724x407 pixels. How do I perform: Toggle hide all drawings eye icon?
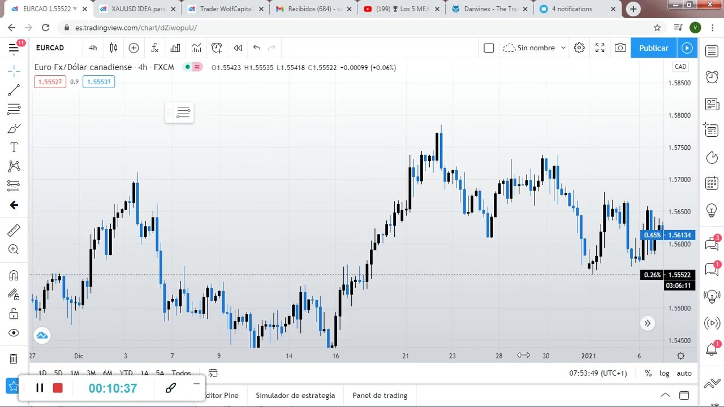(14, 333)
